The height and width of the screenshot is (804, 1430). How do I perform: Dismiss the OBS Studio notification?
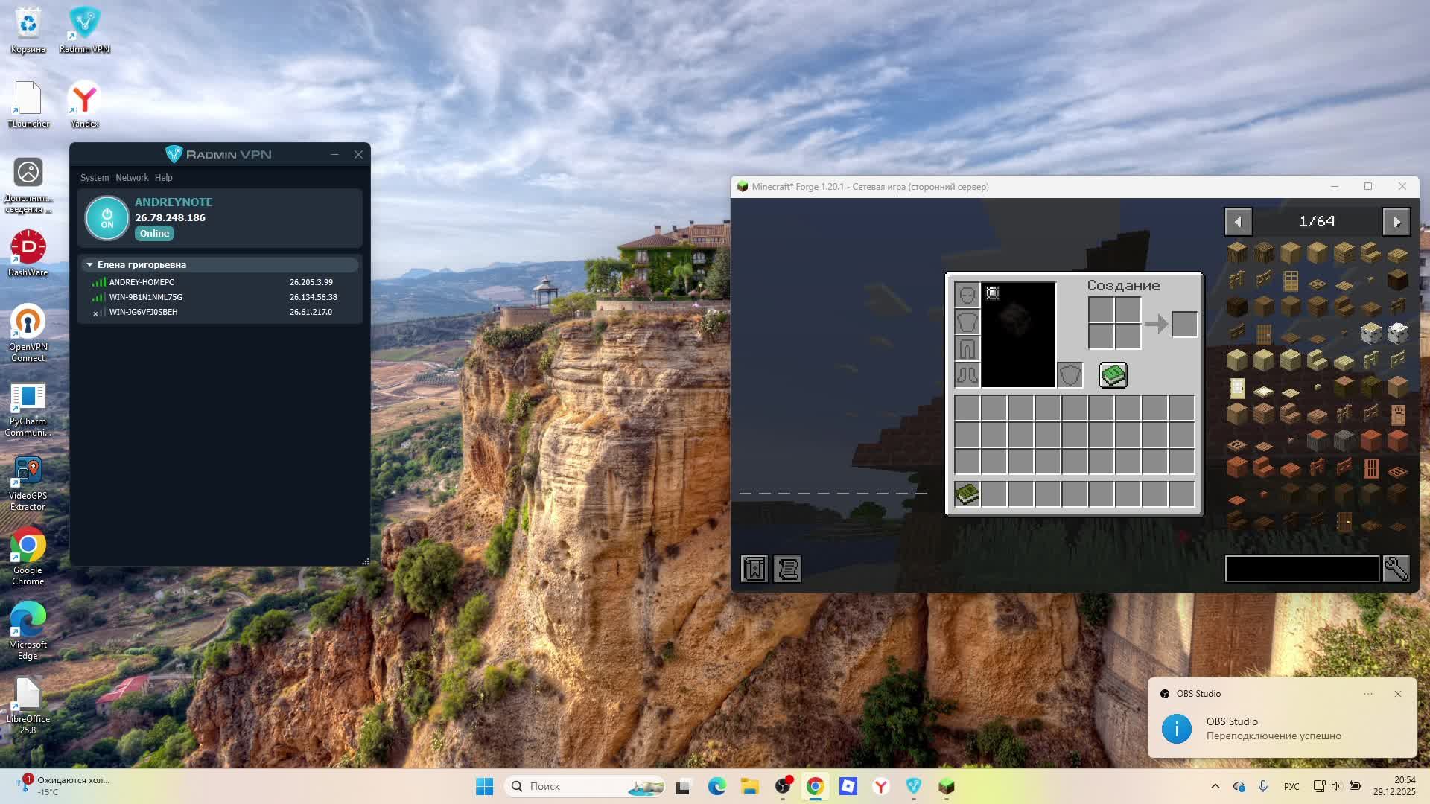tap(1397, 694)
